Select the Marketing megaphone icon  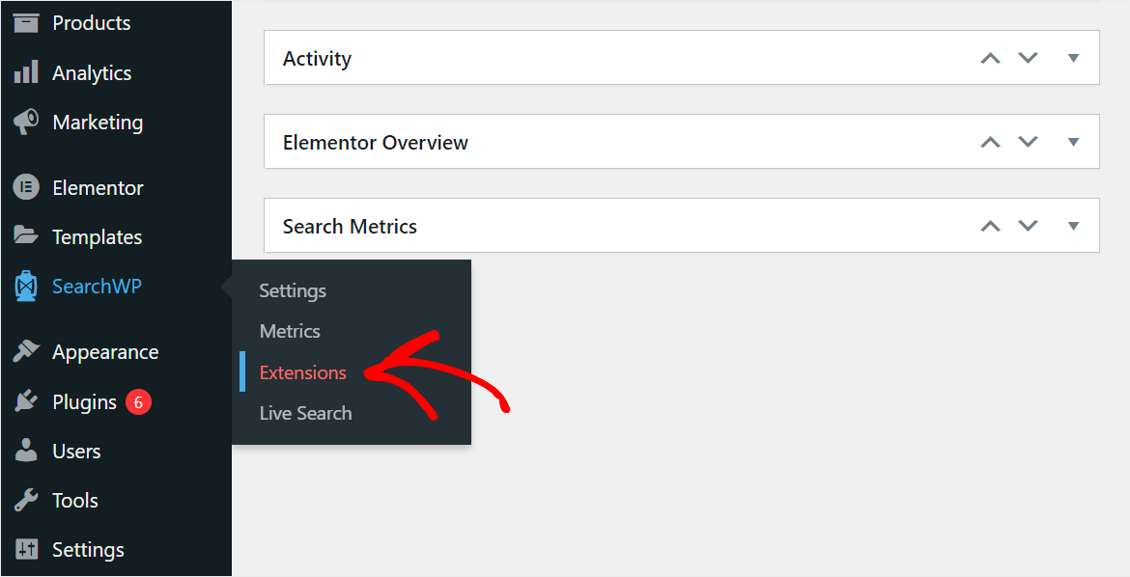[24, 122]
